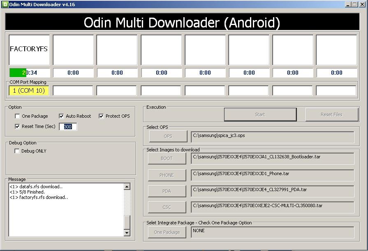Click the green progress bar showing 20:34

(30, 73)
